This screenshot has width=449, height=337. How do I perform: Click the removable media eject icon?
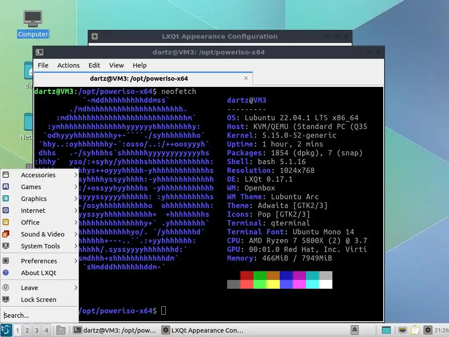[x=354, y=330]
